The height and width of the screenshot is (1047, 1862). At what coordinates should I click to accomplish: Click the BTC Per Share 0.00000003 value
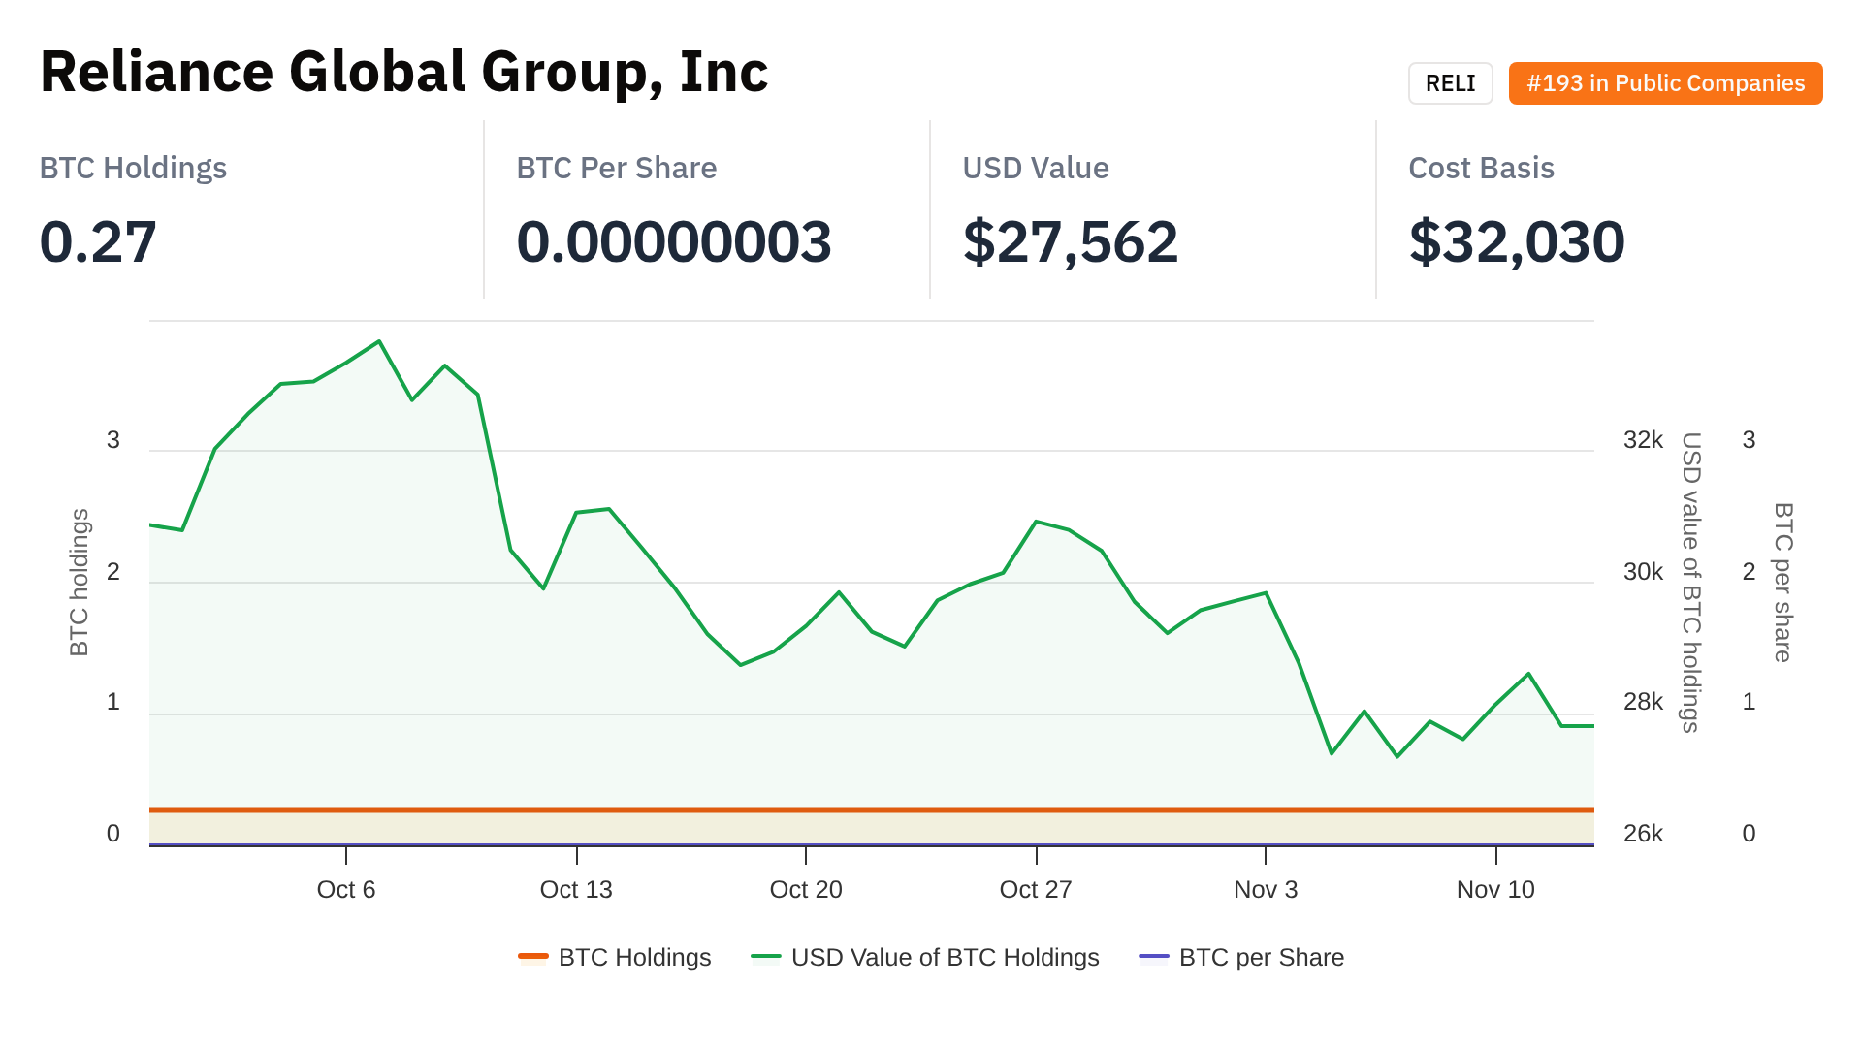click(x=674, y=241)
